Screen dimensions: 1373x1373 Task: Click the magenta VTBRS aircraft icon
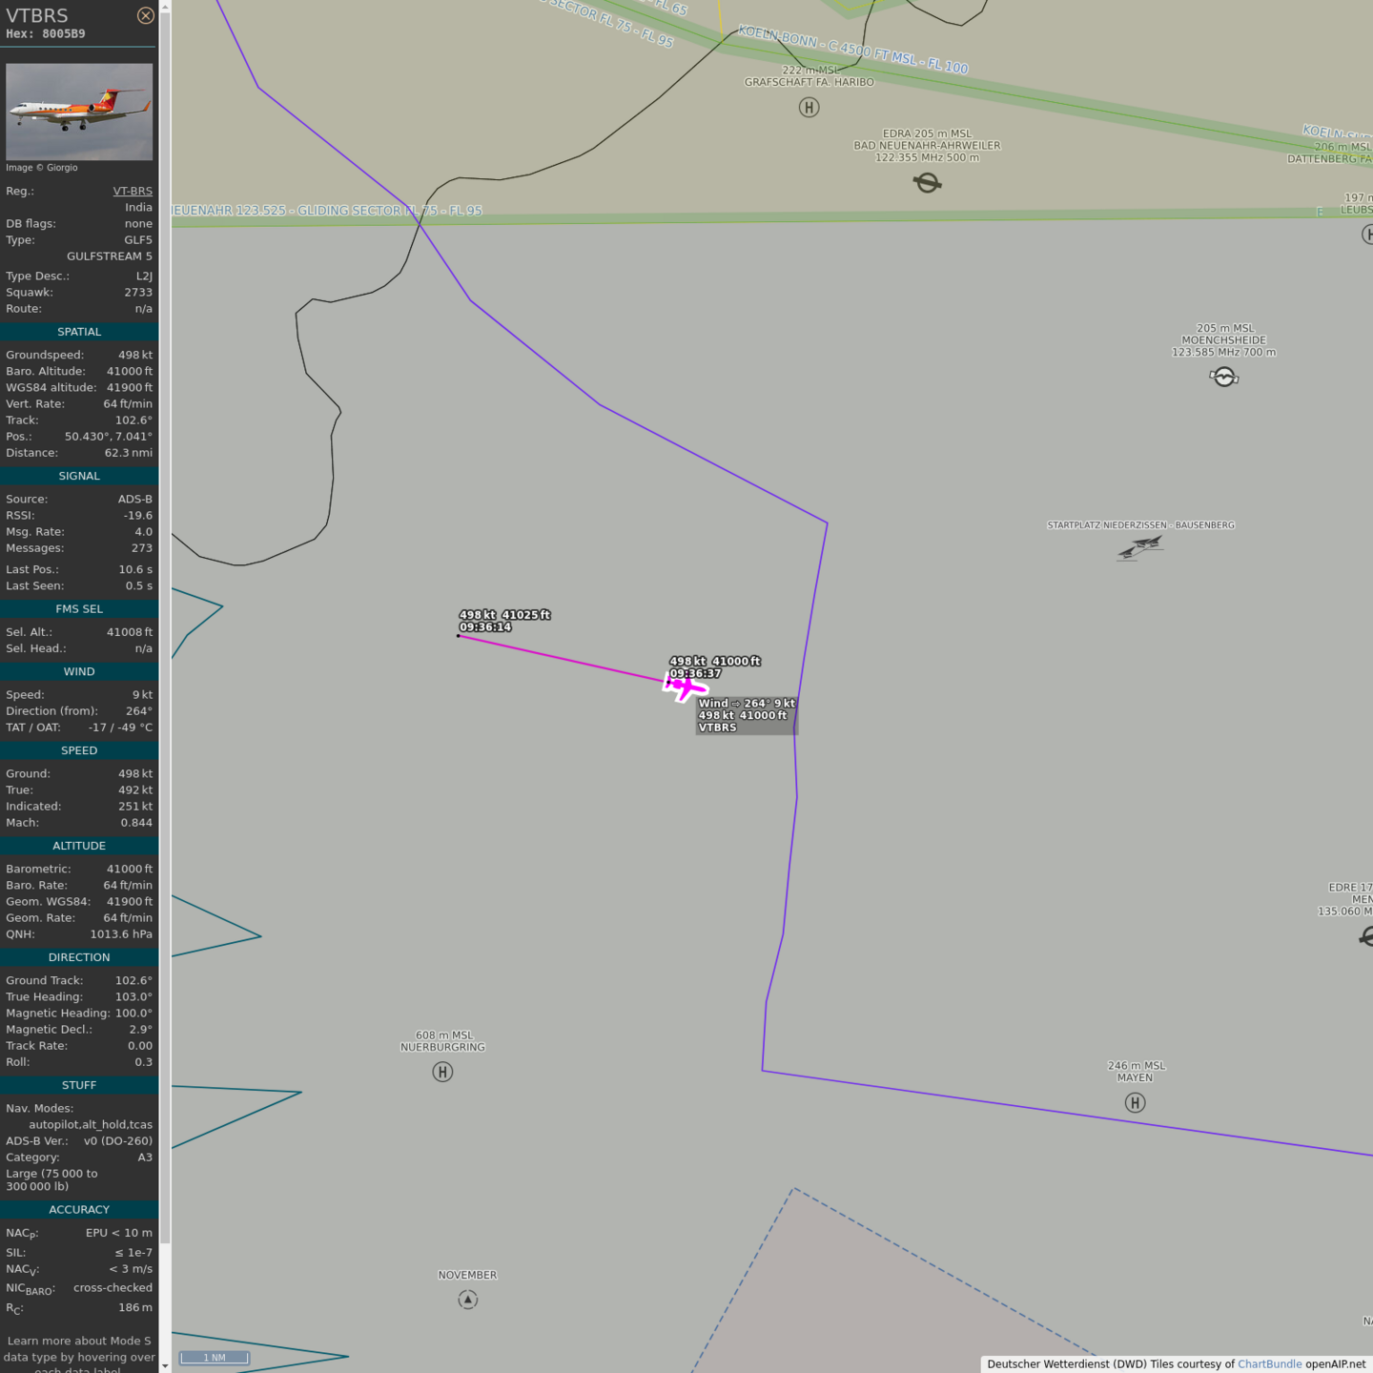(683, 685)
